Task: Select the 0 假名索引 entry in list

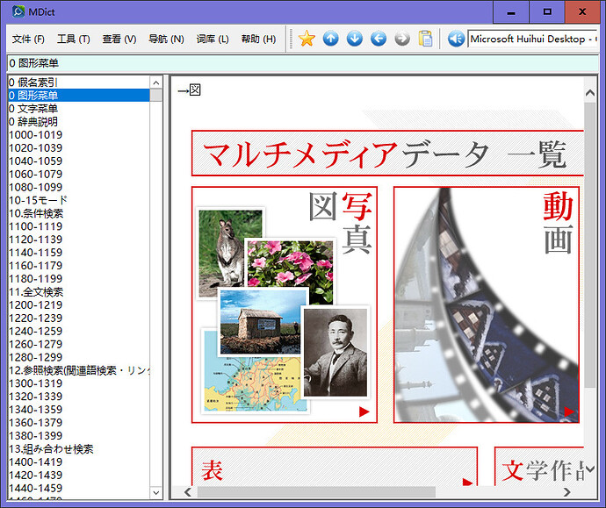Action: (33, 82)
